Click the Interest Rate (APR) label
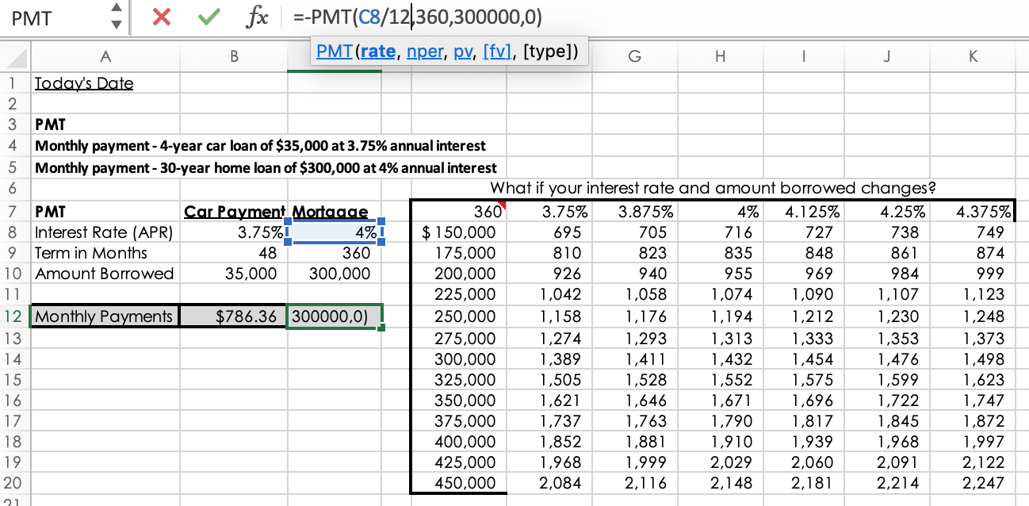 pyautogui.click(x=105, y=232)
